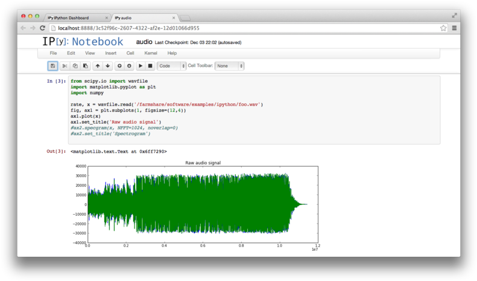The height and width of the screenshot is (281, 477).
Task: Move the cell up with the arrow icon
Action: pos(98,66)
